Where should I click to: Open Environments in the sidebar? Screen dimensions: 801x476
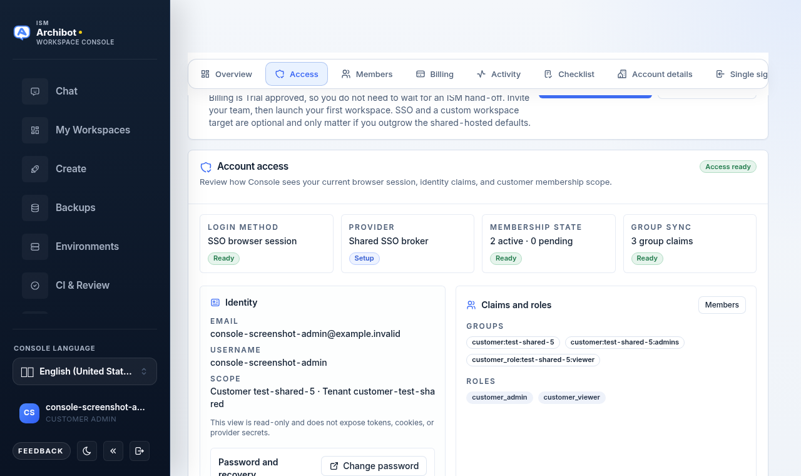pyautogui.click(x=84, y=247)
